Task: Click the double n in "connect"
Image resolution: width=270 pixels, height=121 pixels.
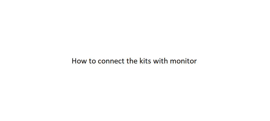Action: [x=110, y=62]
